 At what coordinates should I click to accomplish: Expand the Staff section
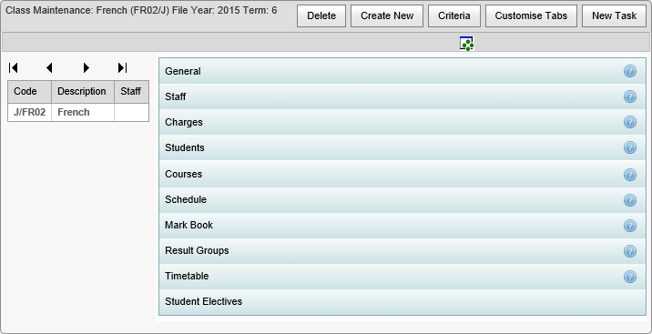click(x=402, y=96)
